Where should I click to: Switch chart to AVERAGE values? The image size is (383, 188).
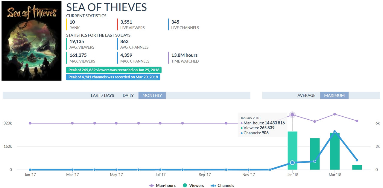tap(306, 95)
